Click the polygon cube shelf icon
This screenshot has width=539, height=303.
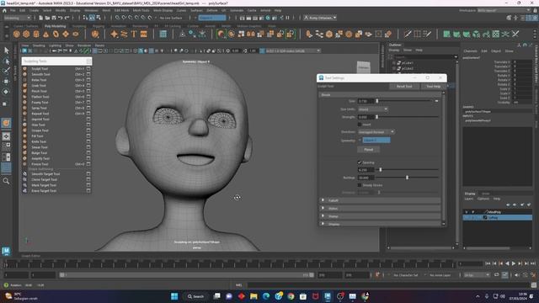coord(26,34)
